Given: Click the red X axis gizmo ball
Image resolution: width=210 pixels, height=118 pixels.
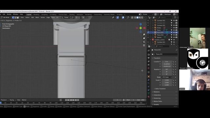Looking at the screenshot, I should click(x=144, y=28).
